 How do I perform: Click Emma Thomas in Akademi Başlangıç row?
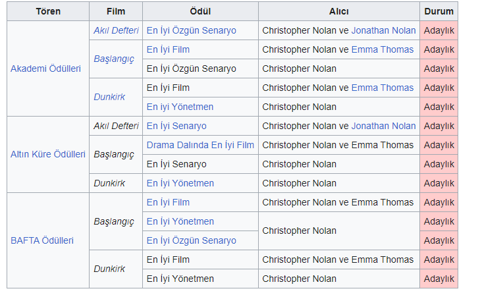click(382, 49)
